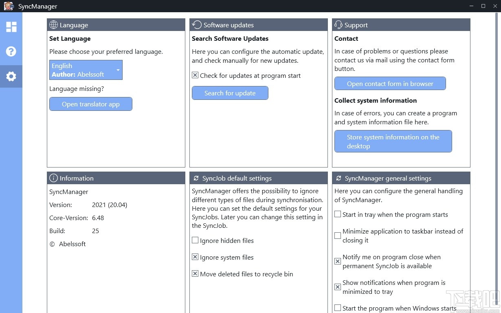Enable ignoring hidden files during synchronisation
The height and width of the screenshot is (313, 501).
(x=195, y=240)
